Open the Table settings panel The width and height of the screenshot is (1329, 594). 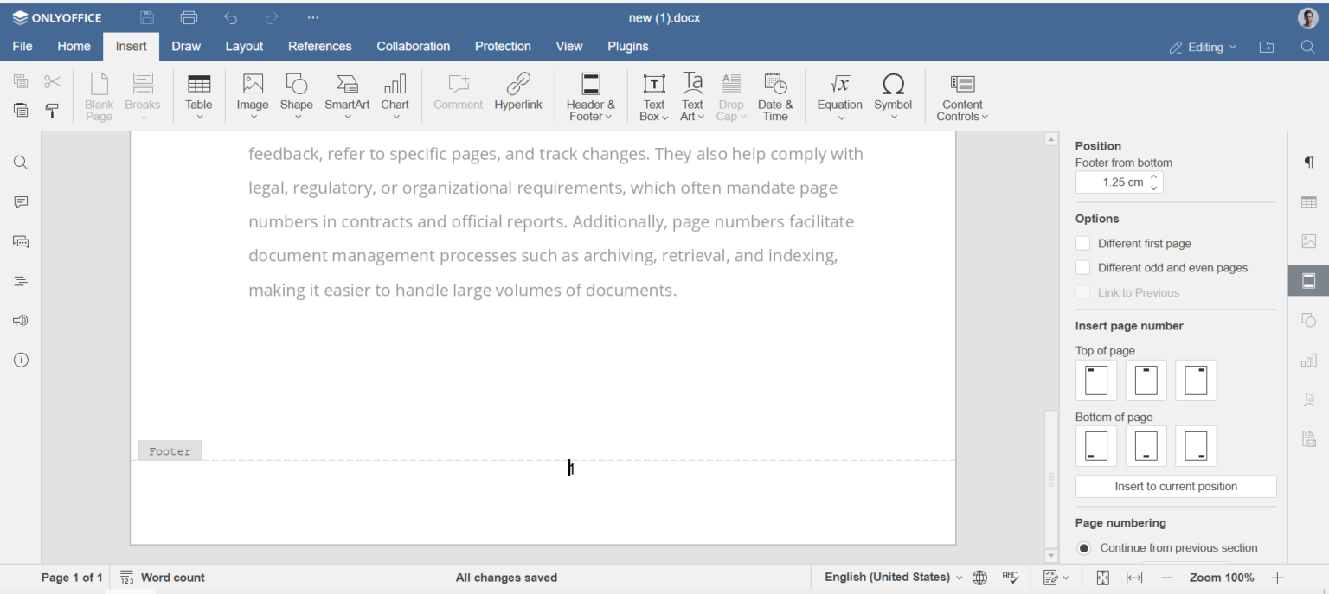coord(1308,201)
